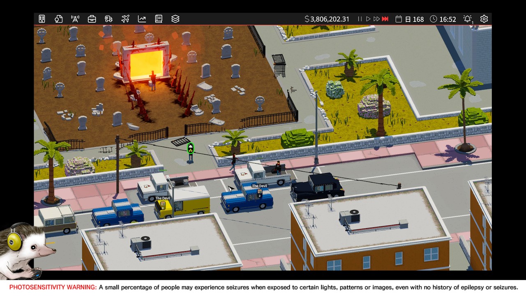Select the beige station wagon
The width and height of the screenshot is (526, 296).
tap(56, 219)
